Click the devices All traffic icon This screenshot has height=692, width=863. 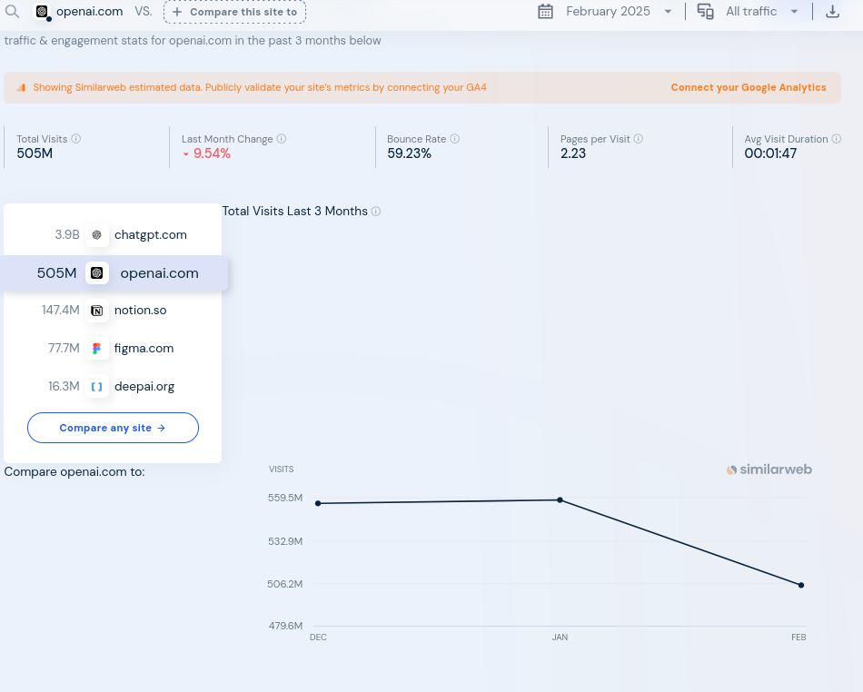coord(705,12)
